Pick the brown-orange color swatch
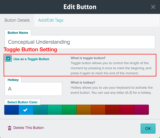Screen dimensions: 160x138 click(84, 110)
